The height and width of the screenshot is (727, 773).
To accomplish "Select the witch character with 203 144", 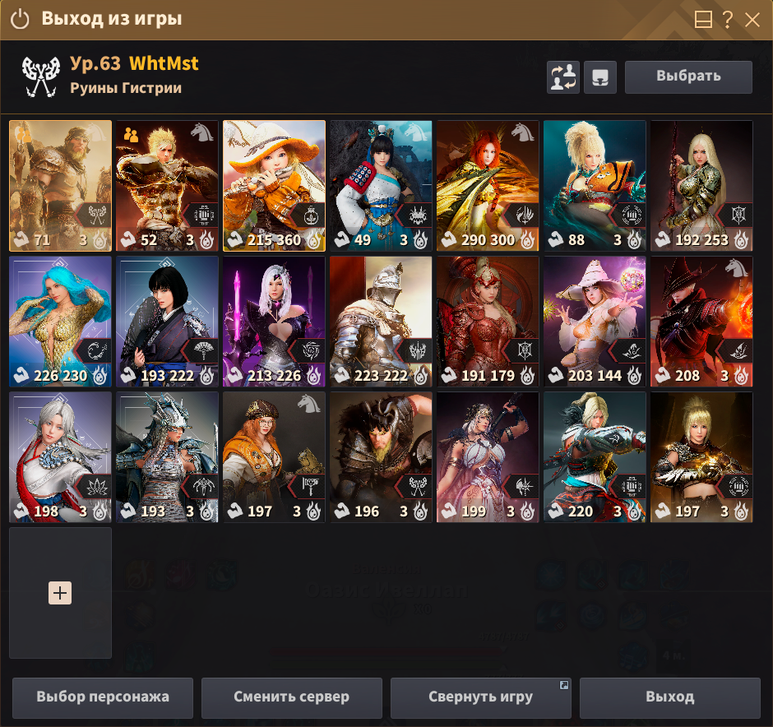I will coord(595,322).
